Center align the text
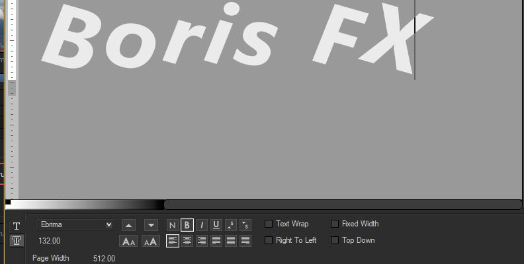This screenshot has width=524, height=264. tap(187, 241)
